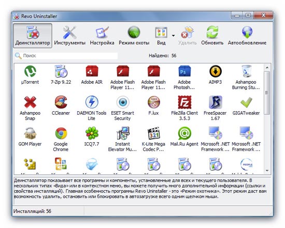Activate Режим охоты hunter mode
The height and width of the screenshot is (228, 285).
pos(134,36)
